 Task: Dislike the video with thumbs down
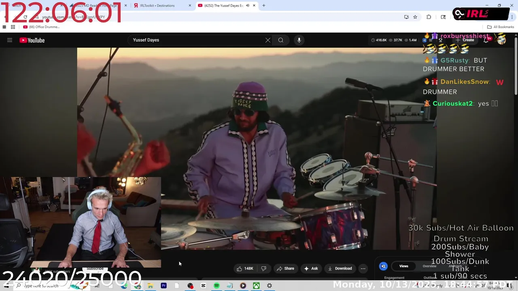coord(264,268)
